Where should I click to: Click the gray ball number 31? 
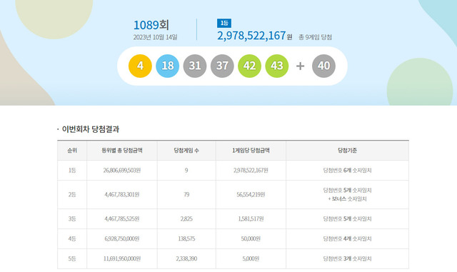(x=195, y=66)
